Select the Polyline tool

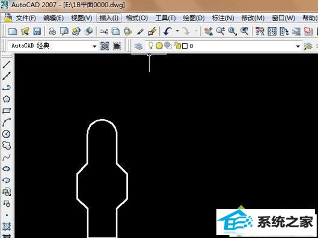pos(7,88)
